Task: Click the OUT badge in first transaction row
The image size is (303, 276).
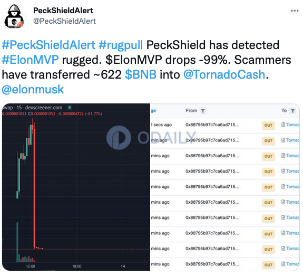Action: click(268, 126)
